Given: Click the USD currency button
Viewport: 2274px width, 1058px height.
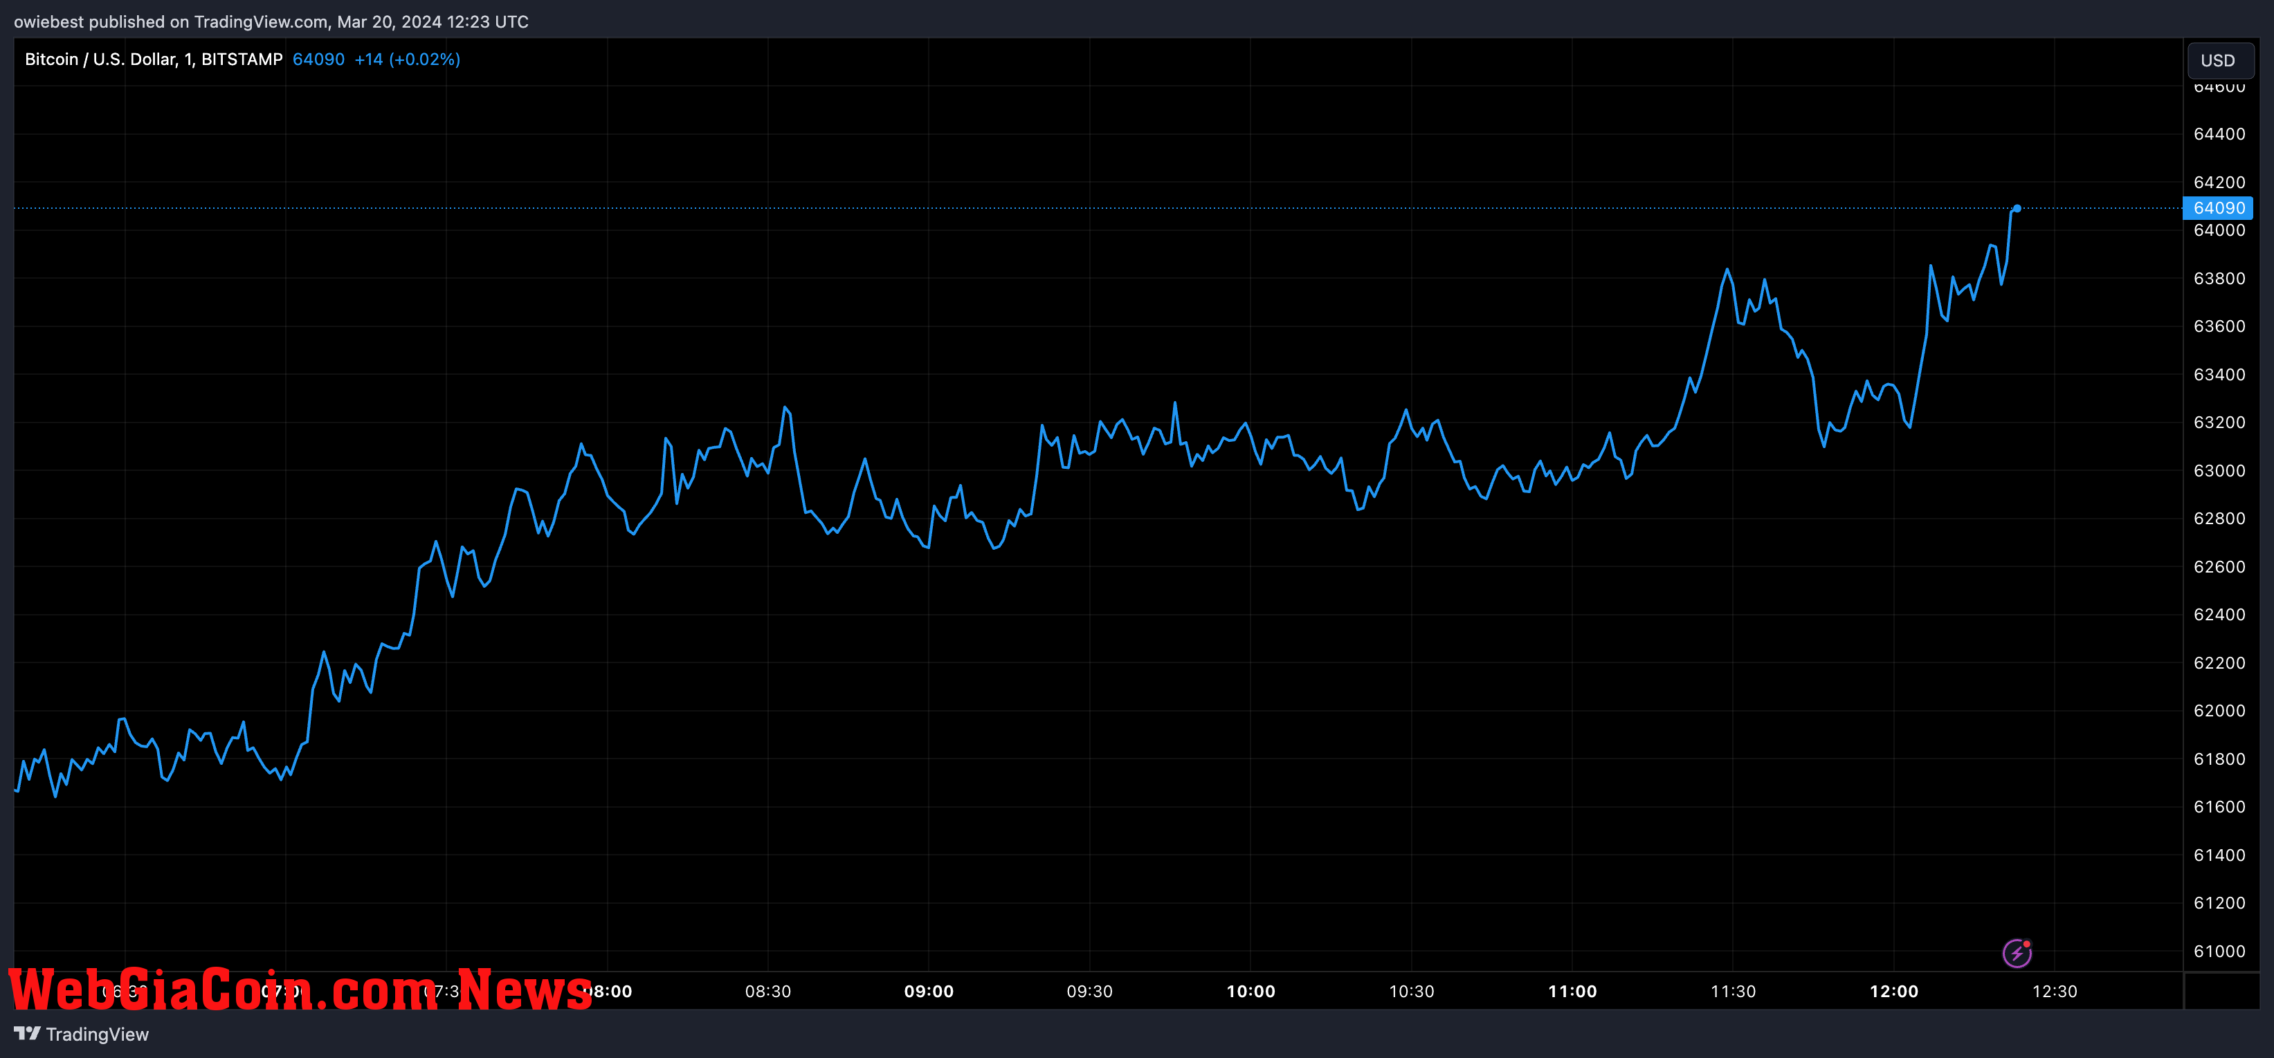Looking at the screenshot, I should [2219, 61].
